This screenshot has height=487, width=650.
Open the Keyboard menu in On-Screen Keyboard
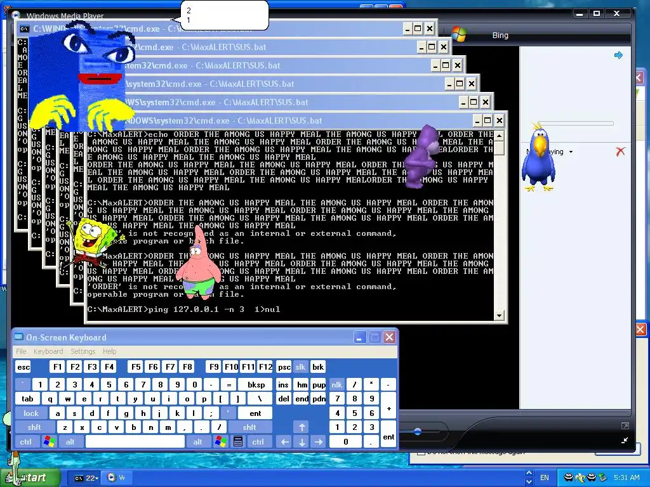tap(48, 351)
